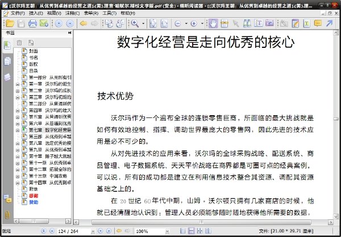Jump to first page in status bar
Image resolution: width=341 pixels, height=237 pixels.
pyautogui.click(x=44, y=231)
